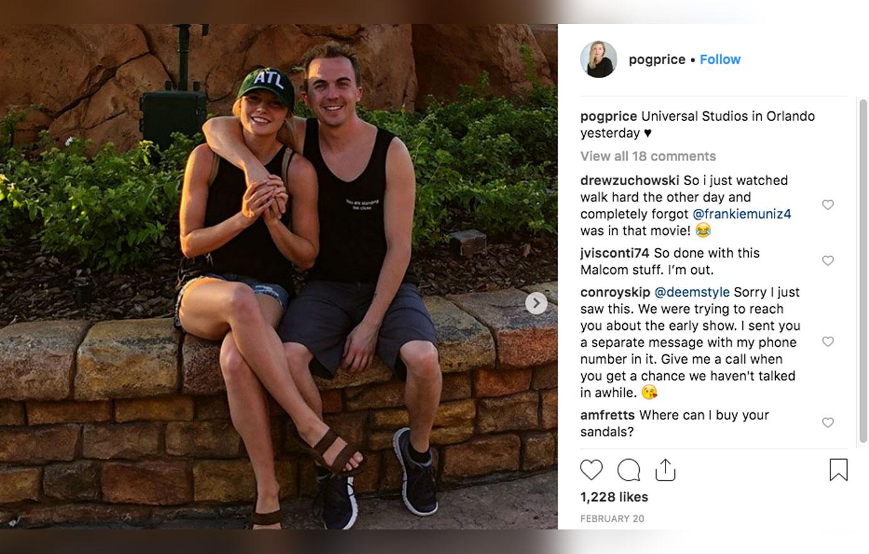
Task: Click the comments panel scrollbar
Action: tap(863, 271)
